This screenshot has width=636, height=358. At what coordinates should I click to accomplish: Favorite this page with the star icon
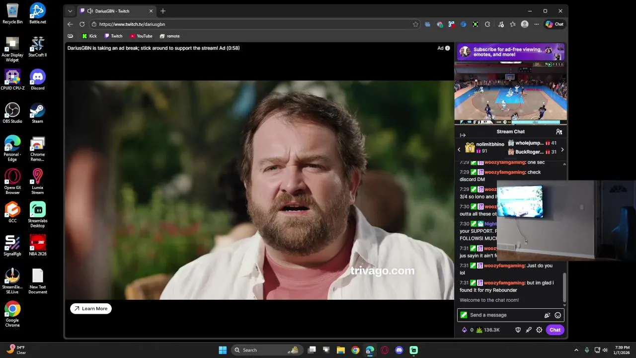point(415,24)
